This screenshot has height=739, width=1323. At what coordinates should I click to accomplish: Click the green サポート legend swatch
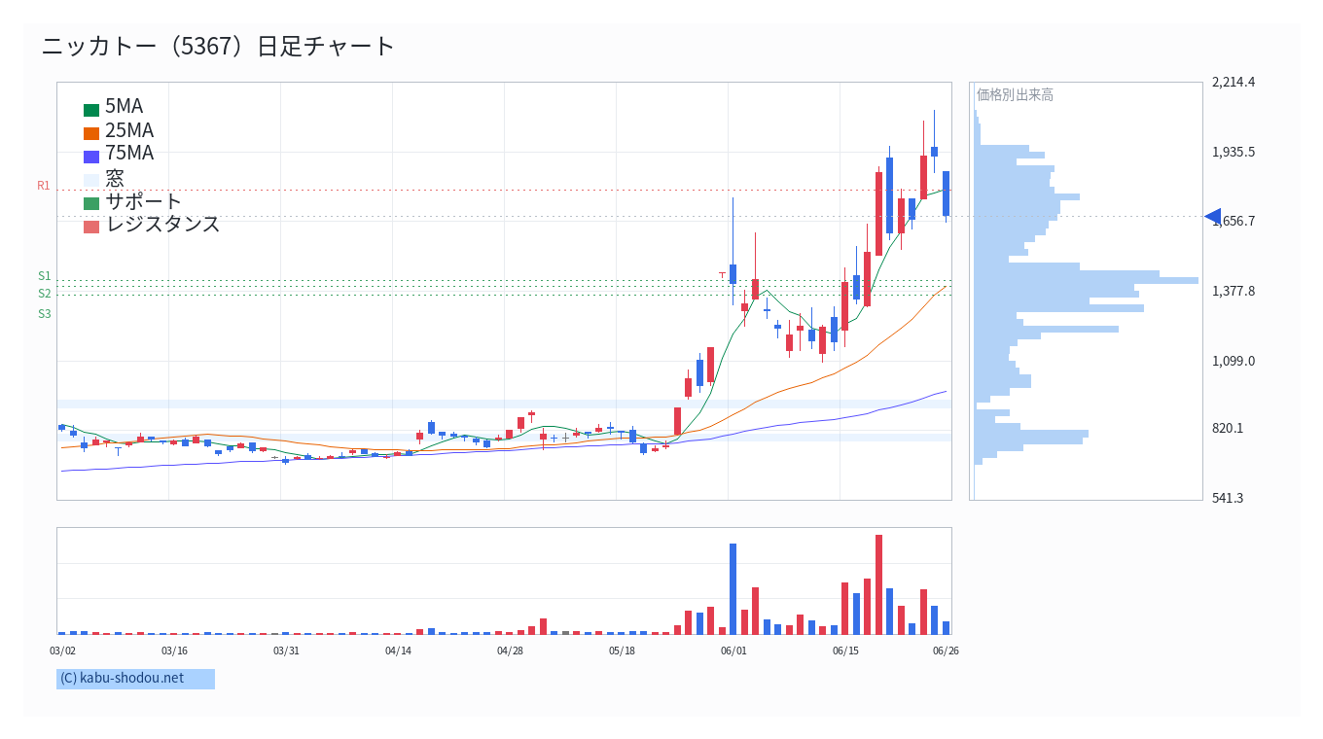pyautogui.click(x=91, y=203)
